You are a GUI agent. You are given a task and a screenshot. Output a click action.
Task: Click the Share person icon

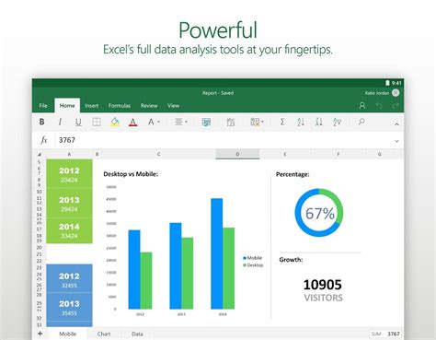[x=362, y=106]
